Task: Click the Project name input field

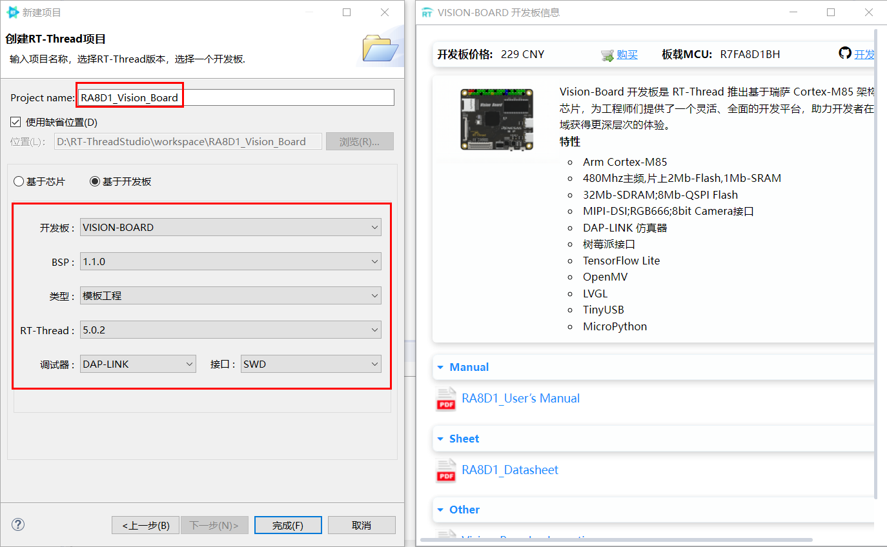Action: [236, 97]
